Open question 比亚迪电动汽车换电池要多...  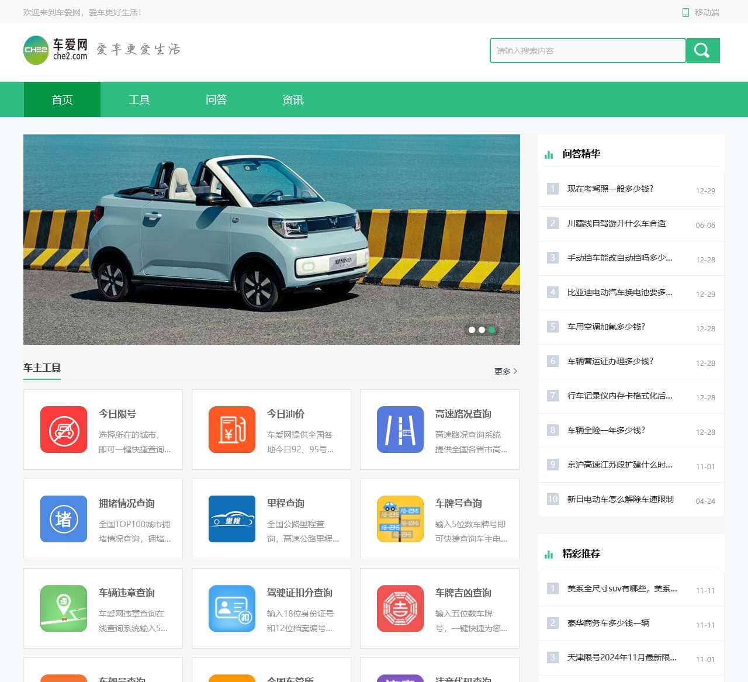[620, 292]
